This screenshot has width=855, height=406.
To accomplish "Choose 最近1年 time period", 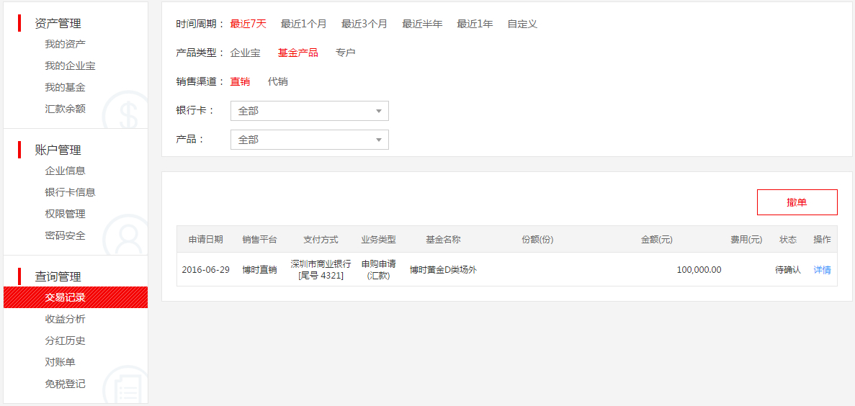I will pos(475,24).
